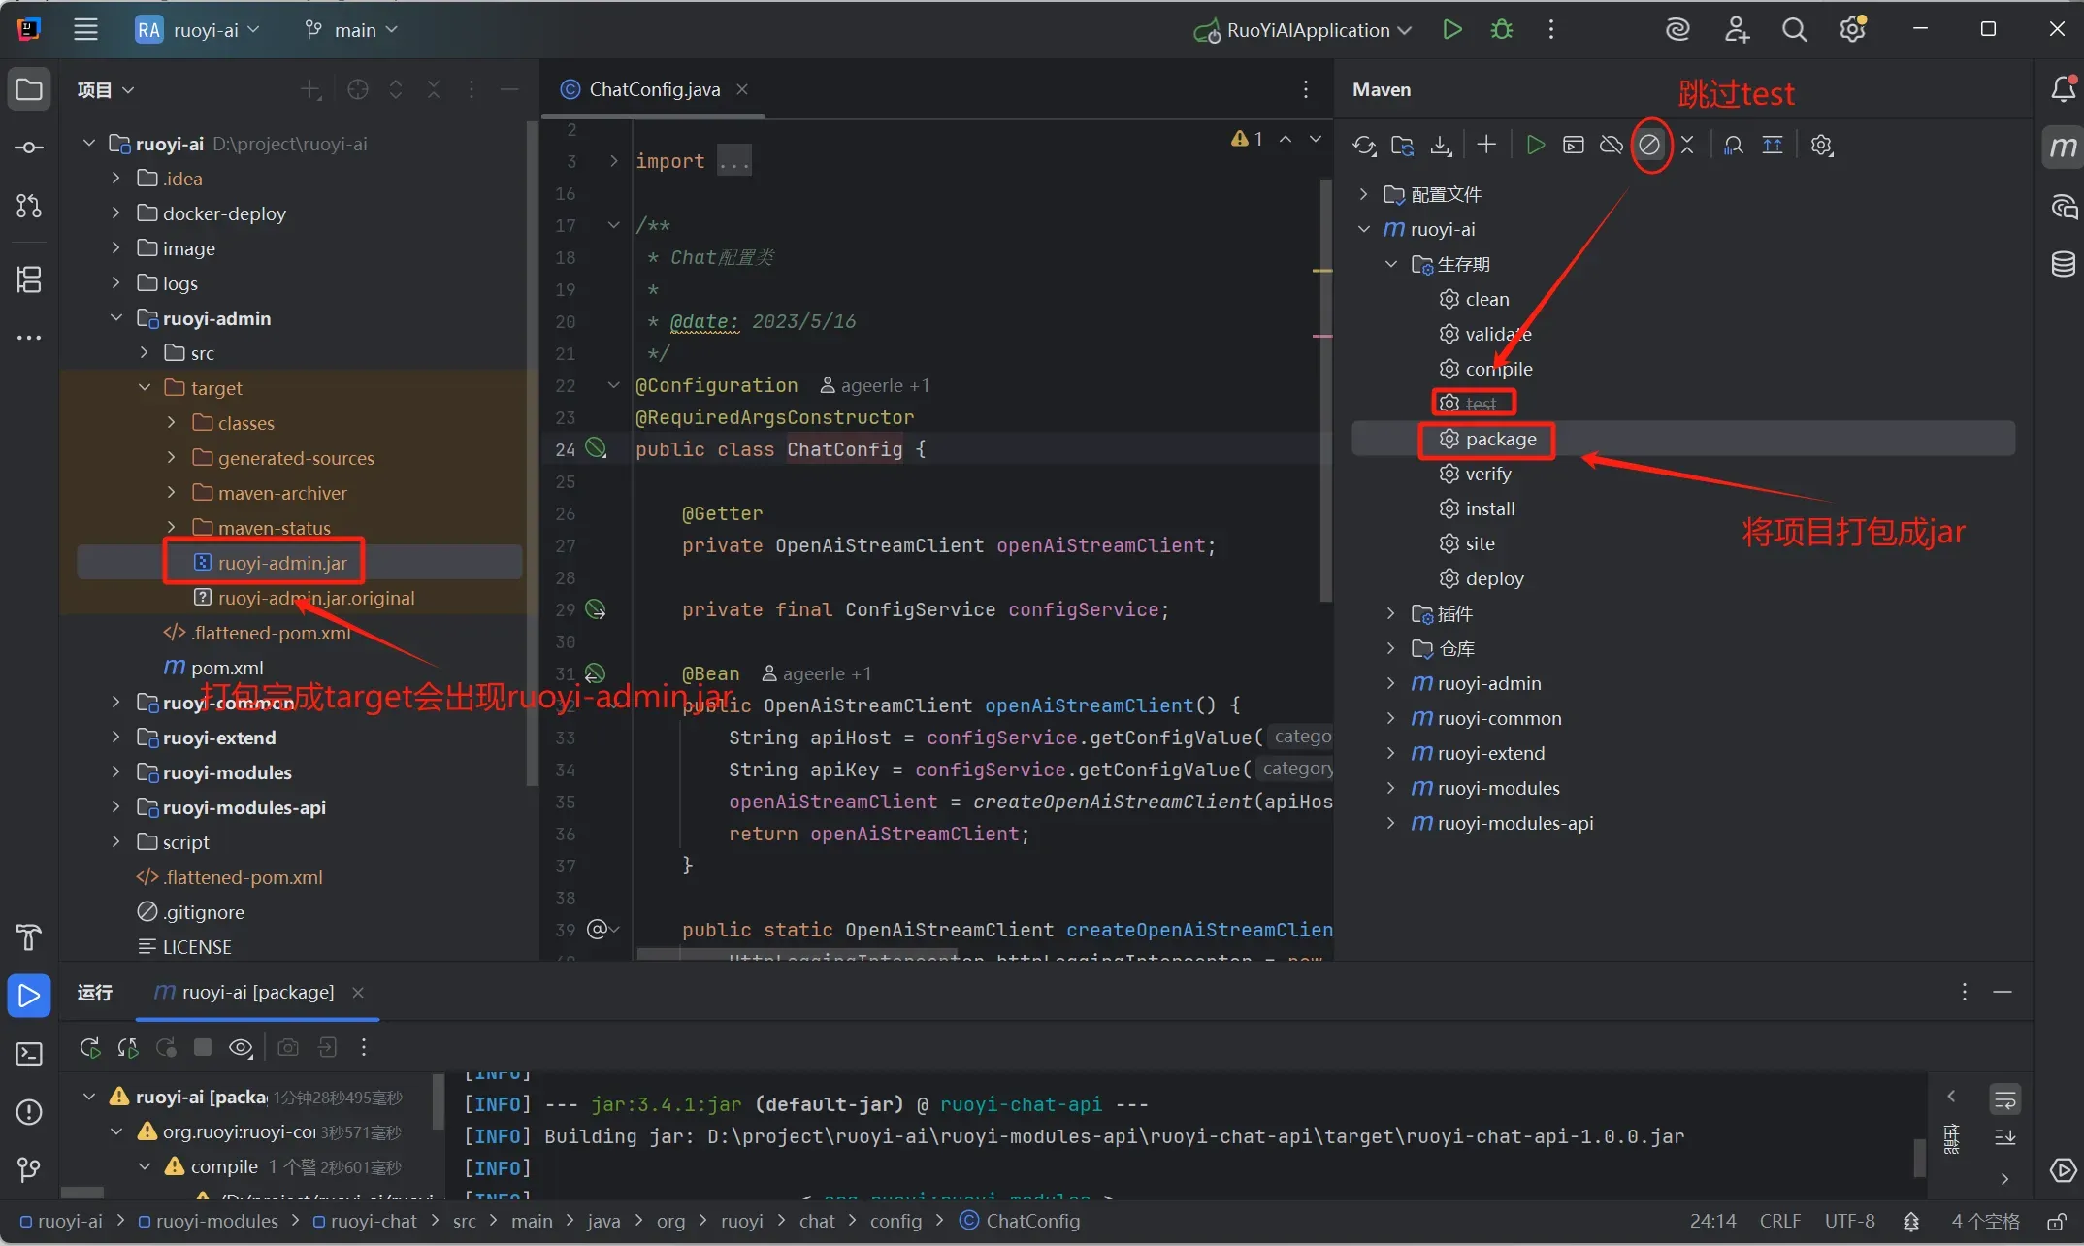This screenshot has height=1246, width=2084.
Task: Open Terminal tool window icon
Action: point(29,1054)
